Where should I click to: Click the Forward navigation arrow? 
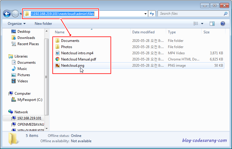point(15,14)
